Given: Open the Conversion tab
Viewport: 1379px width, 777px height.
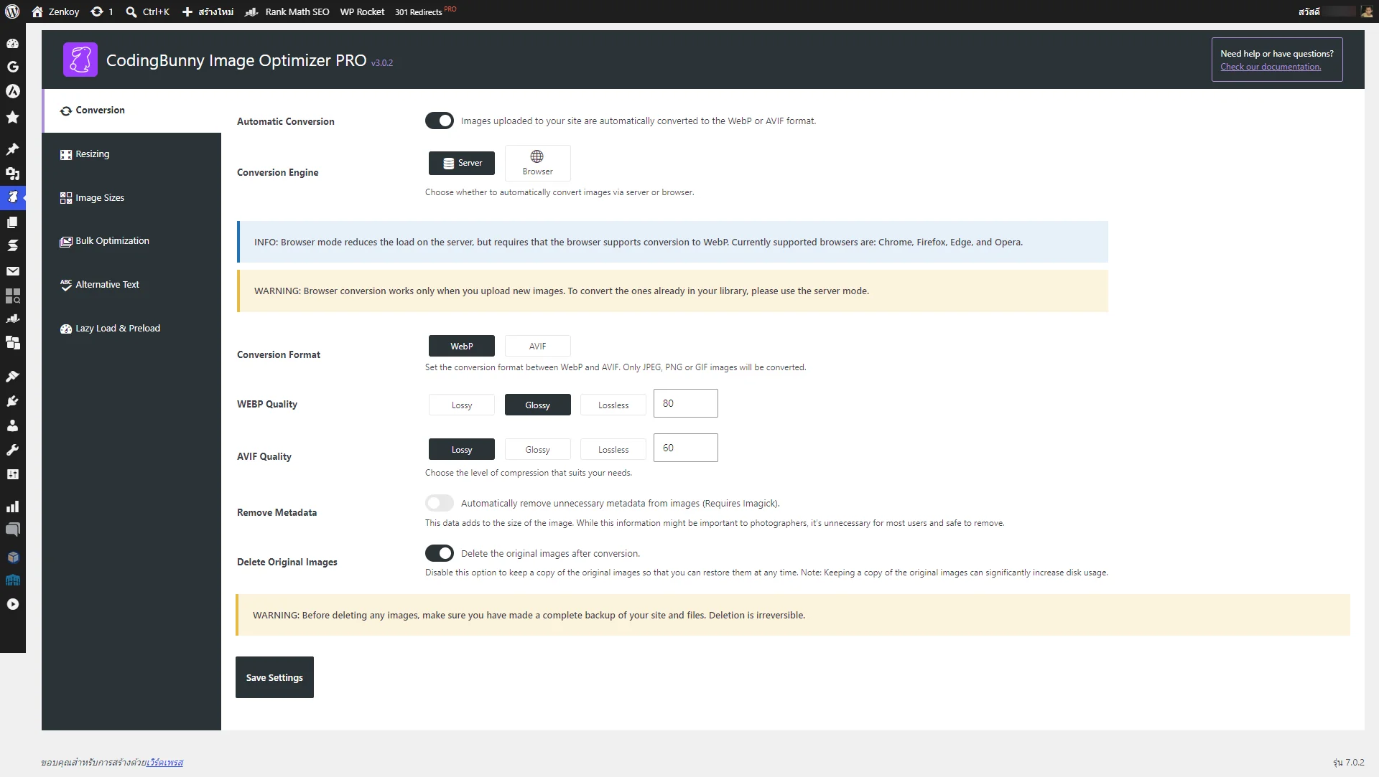Looking at the screenshot, I should [x=131, y=110].
